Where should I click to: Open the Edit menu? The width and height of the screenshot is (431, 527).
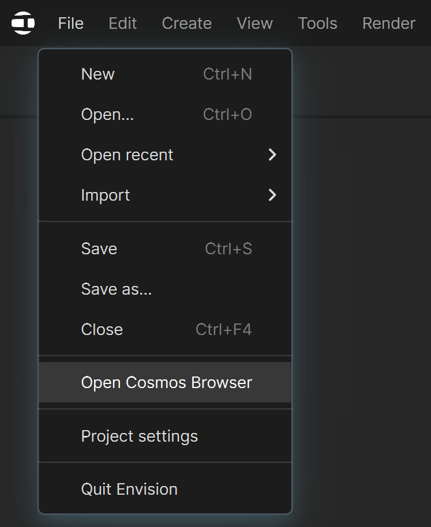click(122, 23)
